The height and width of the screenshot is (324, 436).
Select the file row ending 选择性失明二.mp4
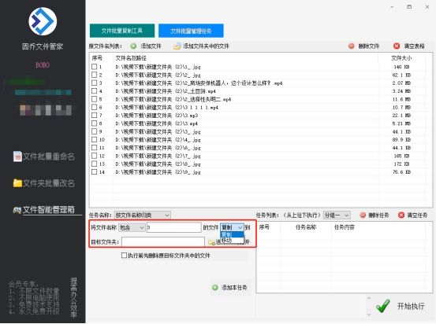(261, 99)
